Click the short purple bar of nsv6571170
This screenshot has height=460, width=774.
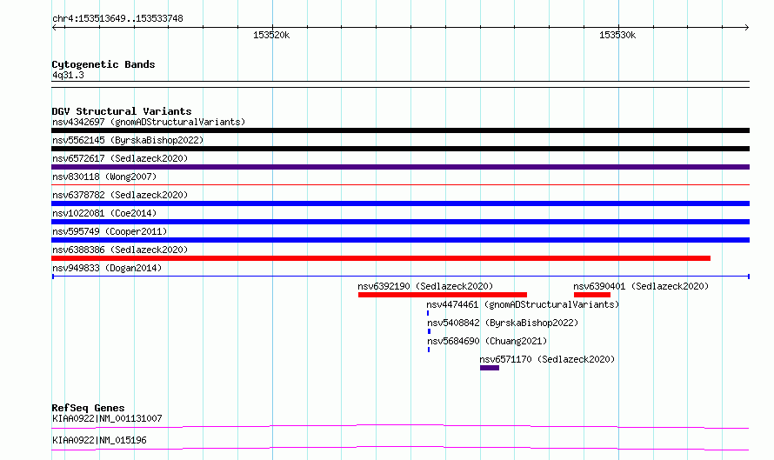[489, 368]
